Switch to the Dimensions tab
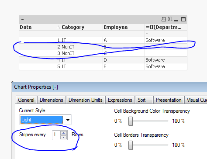This screenshot has width=207, height=159. click(52, 100)
